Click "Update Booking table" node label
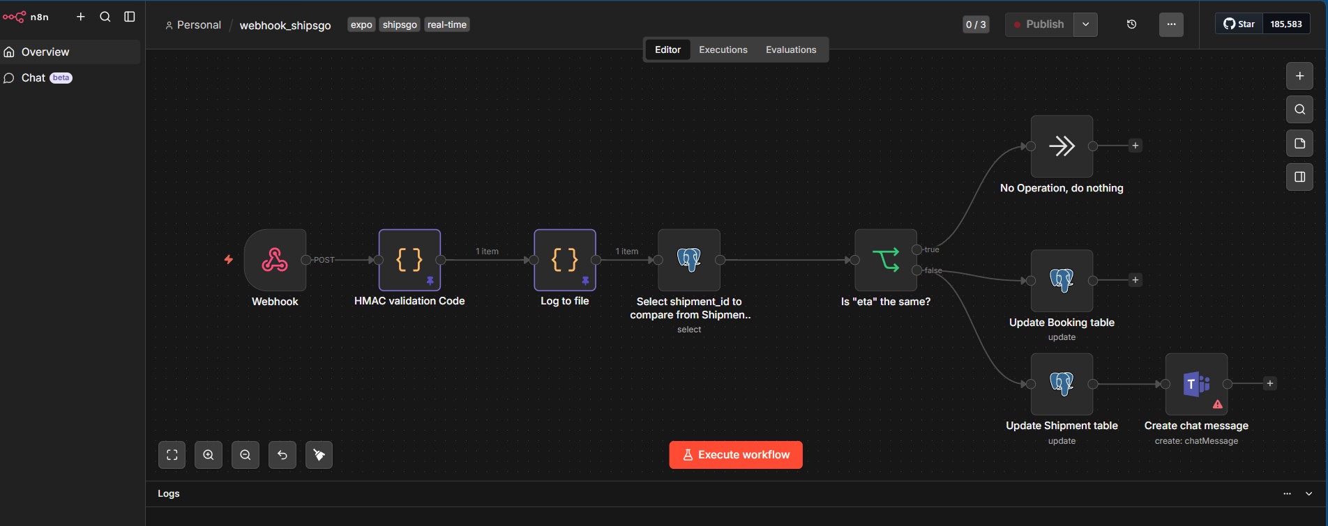 click(x=1062, y=323)
